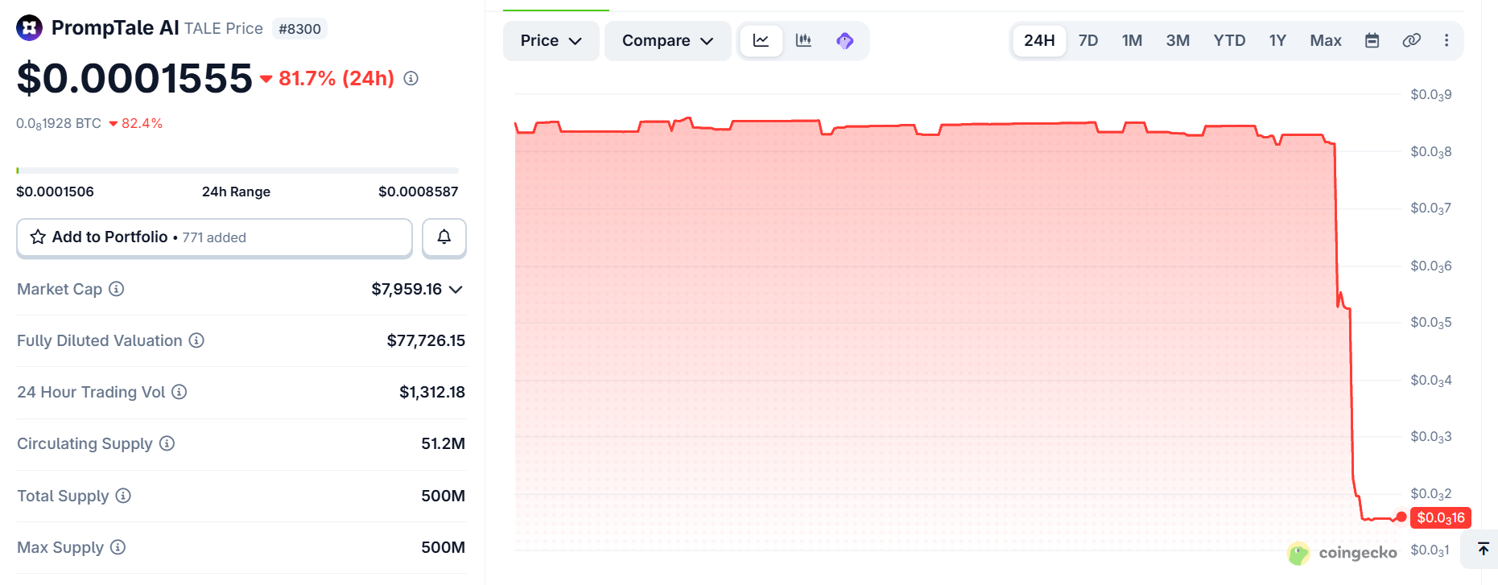The width and height of the screenshot is (1498, 585).
Task: Show Max Supply info icon
Action: (x=118, y=547)
